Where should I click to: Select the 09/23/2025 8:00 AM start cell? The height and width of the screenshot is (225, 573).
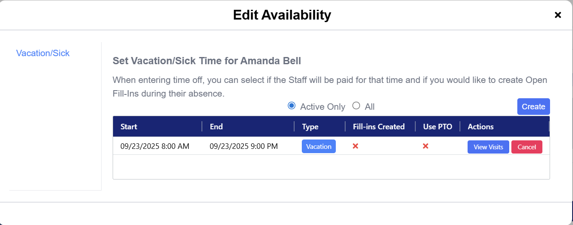(x=155, y=146)
